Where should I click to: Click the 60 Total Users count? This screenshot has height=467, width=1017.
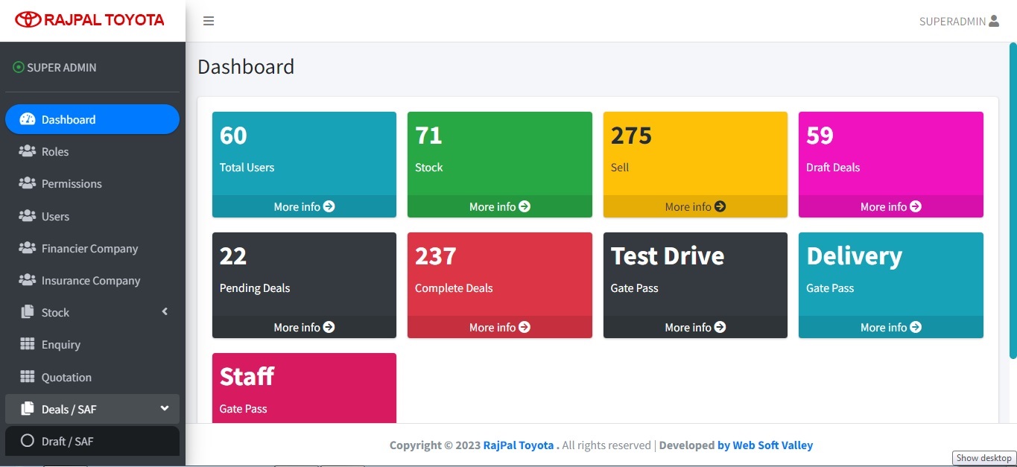click(233, 136)
